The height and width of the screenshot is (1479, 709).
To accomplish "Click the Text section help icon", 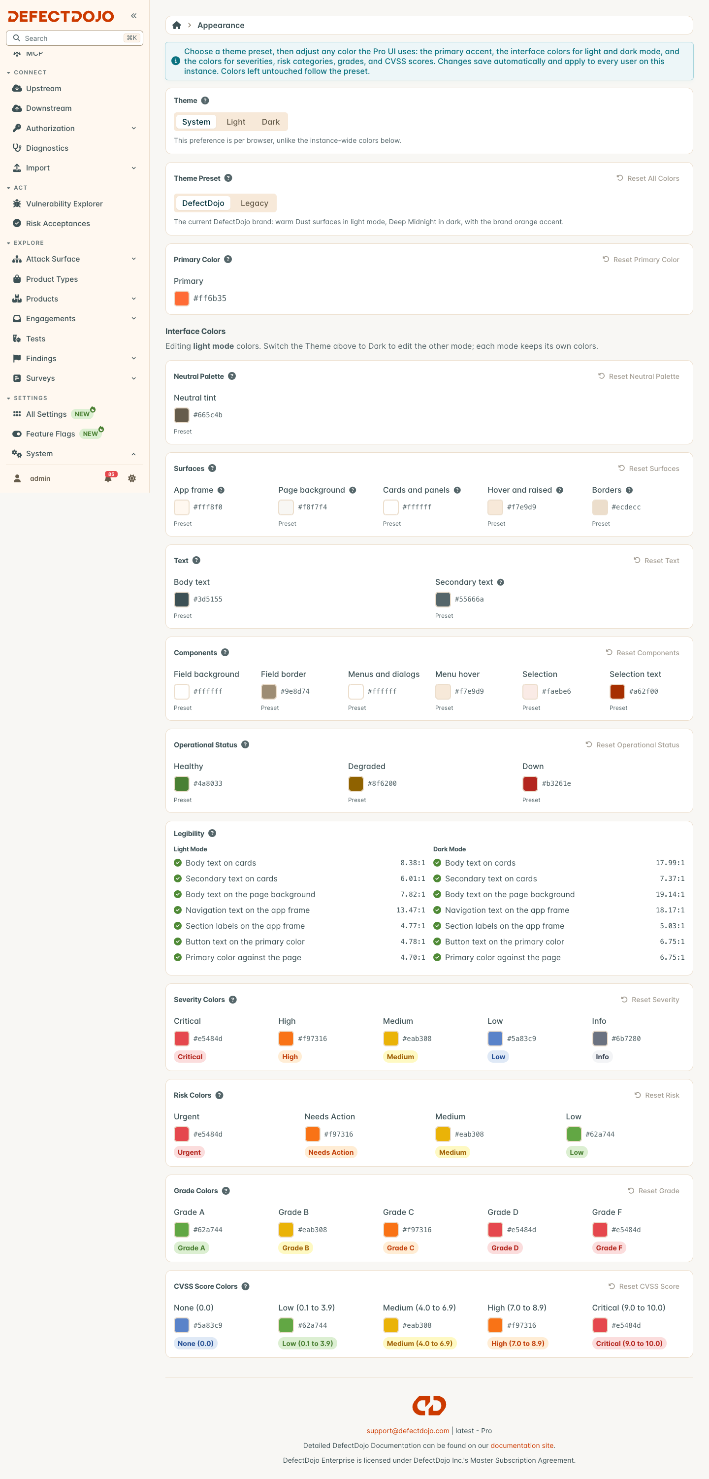I will pyautogui.click(x=196, y=560).
